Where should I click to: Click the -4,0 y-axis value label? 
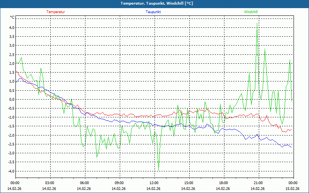(x=11, y=171)
